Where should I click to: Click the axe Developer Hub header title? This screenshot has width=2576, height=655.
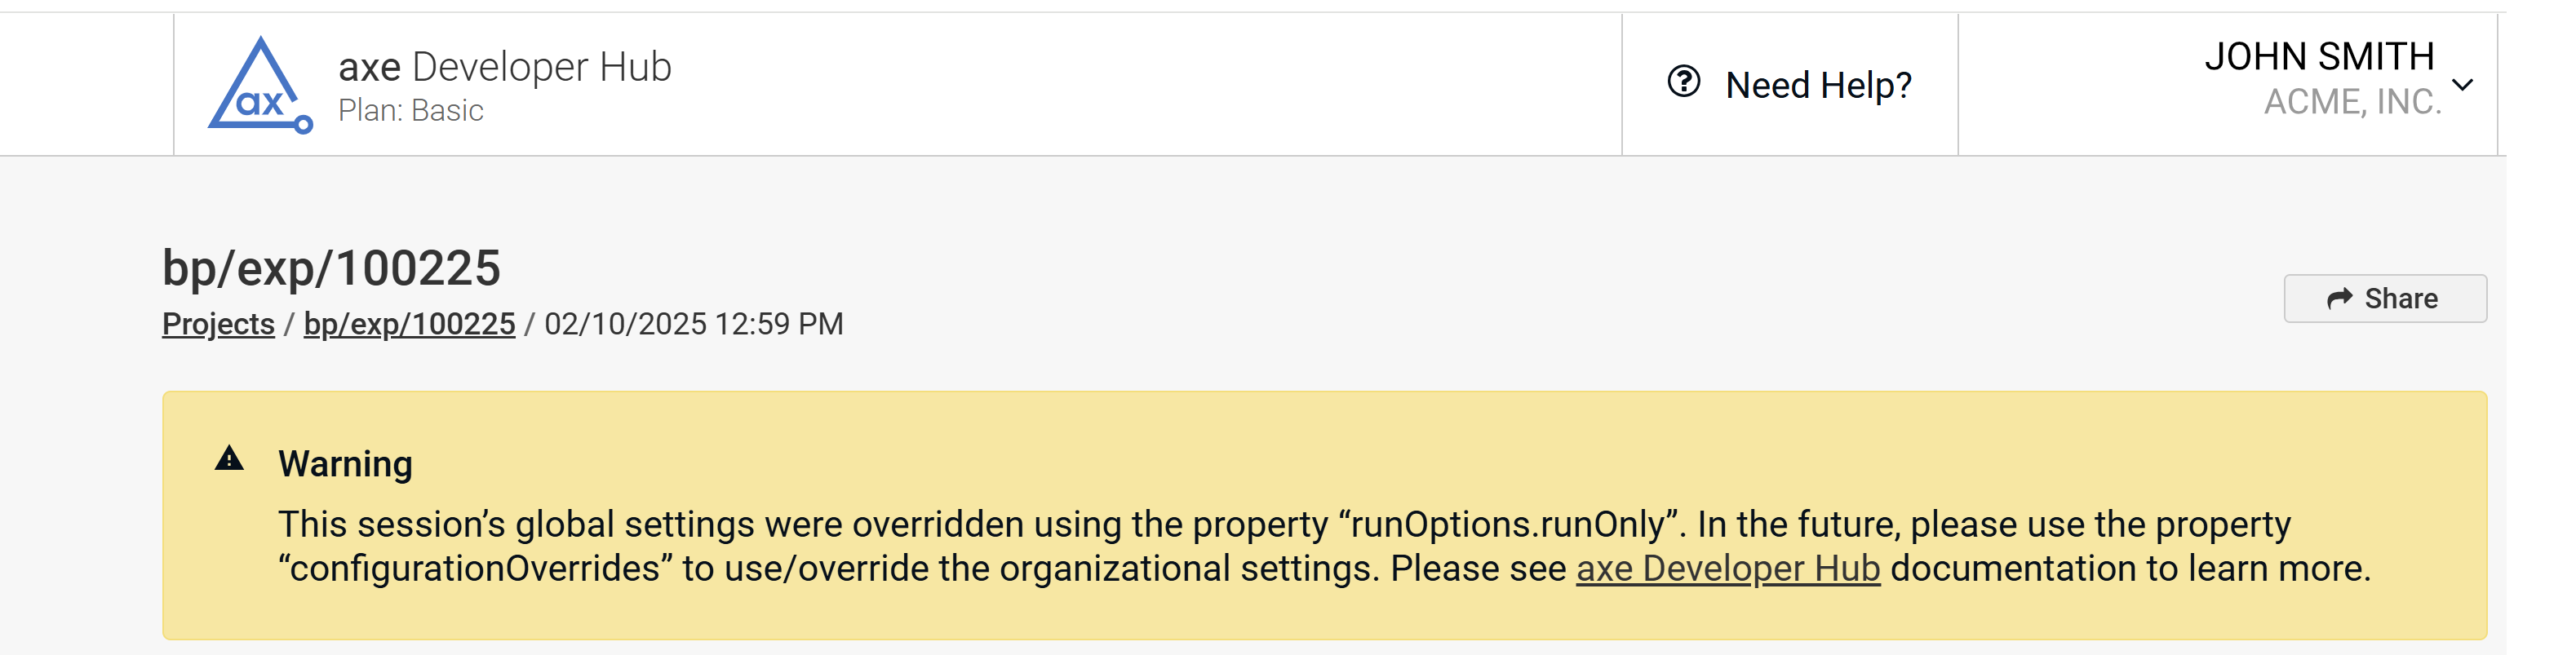coord(505,67)
